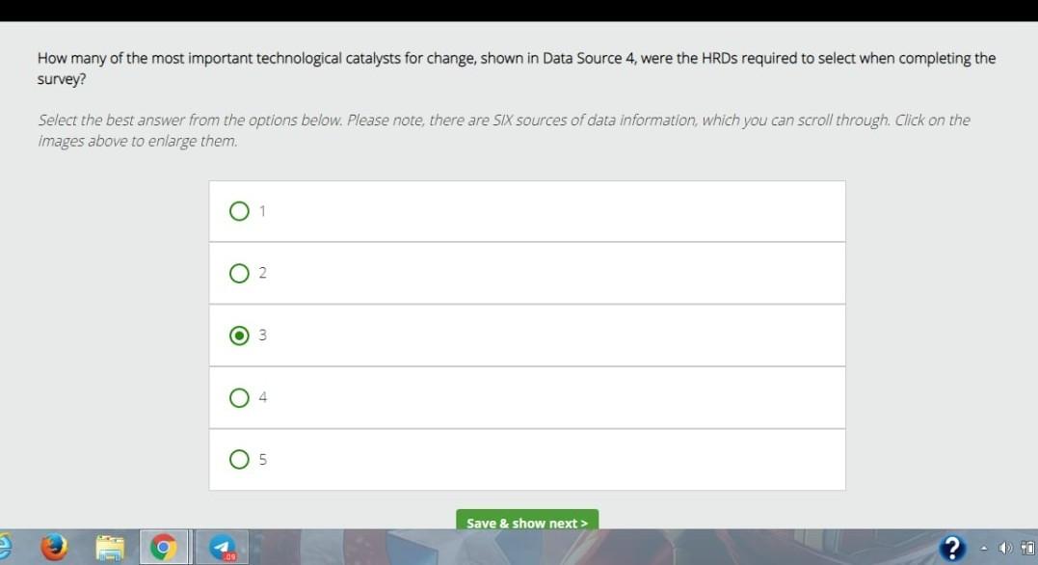1038x565 pixels.
Task: Click the already selected option 3 radio
Action: click(239, 335)
